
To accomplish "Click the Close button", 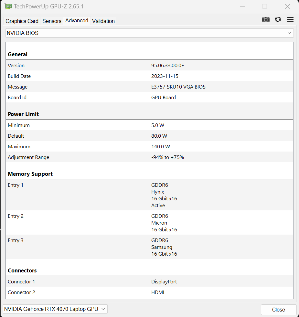I will pyautogui.click(x=278, y=310).
